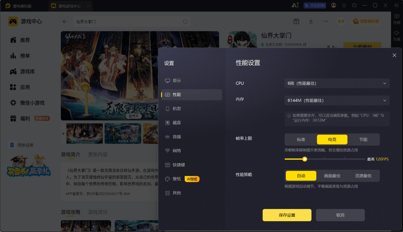The width and height of the screenshot is (403, 232).
Task: Set frame rate limit to 电竞
Action: 332,140
